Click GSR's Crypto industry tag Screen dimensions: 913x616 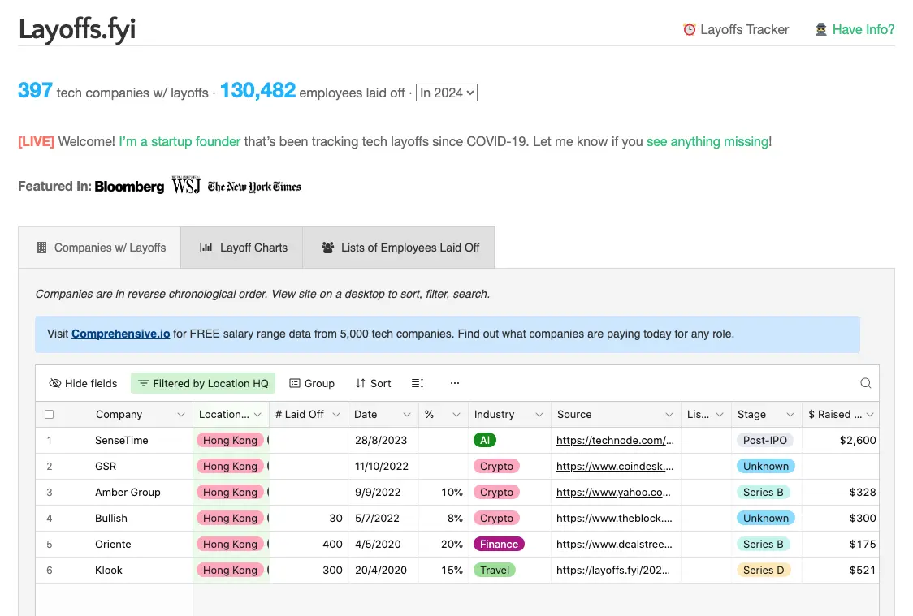click(496, 466)
